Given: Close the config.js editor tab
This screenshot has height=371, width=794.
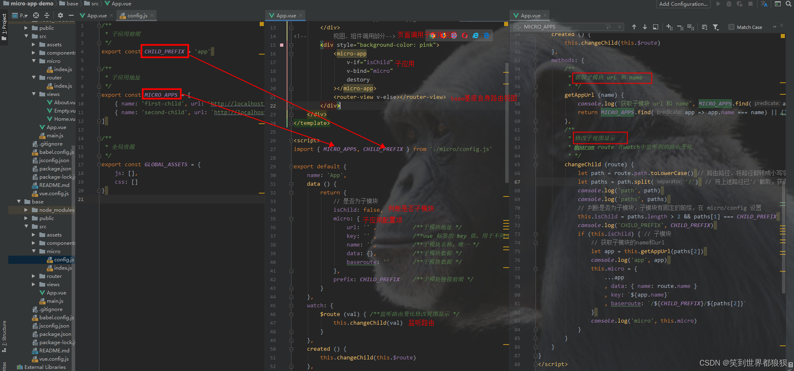Looking at the screenshot, I should [152, 15].
